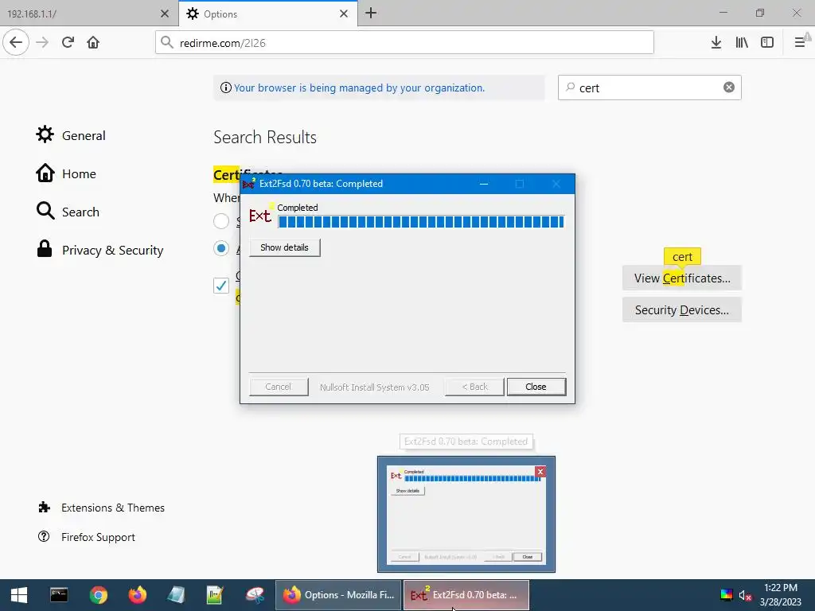This screenshot has height=611, width=815.
Task: Open the Downloads arrow in toolbar
Action: click(x=716, y=43)
